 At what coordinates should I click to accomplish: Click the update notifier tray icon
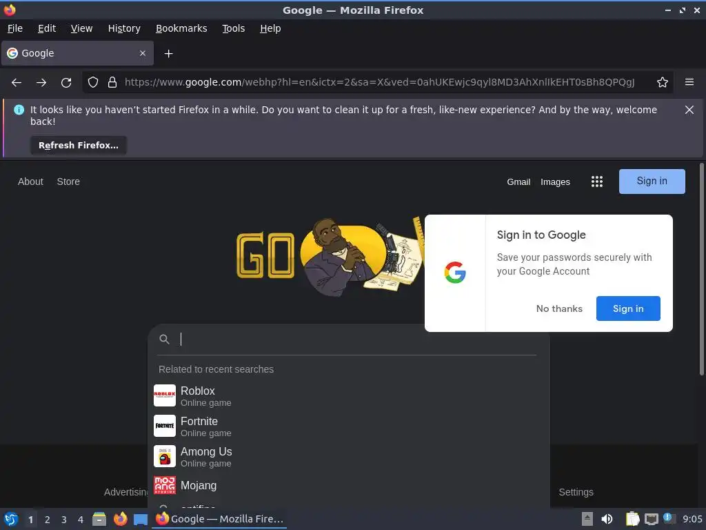pos(669,518)
